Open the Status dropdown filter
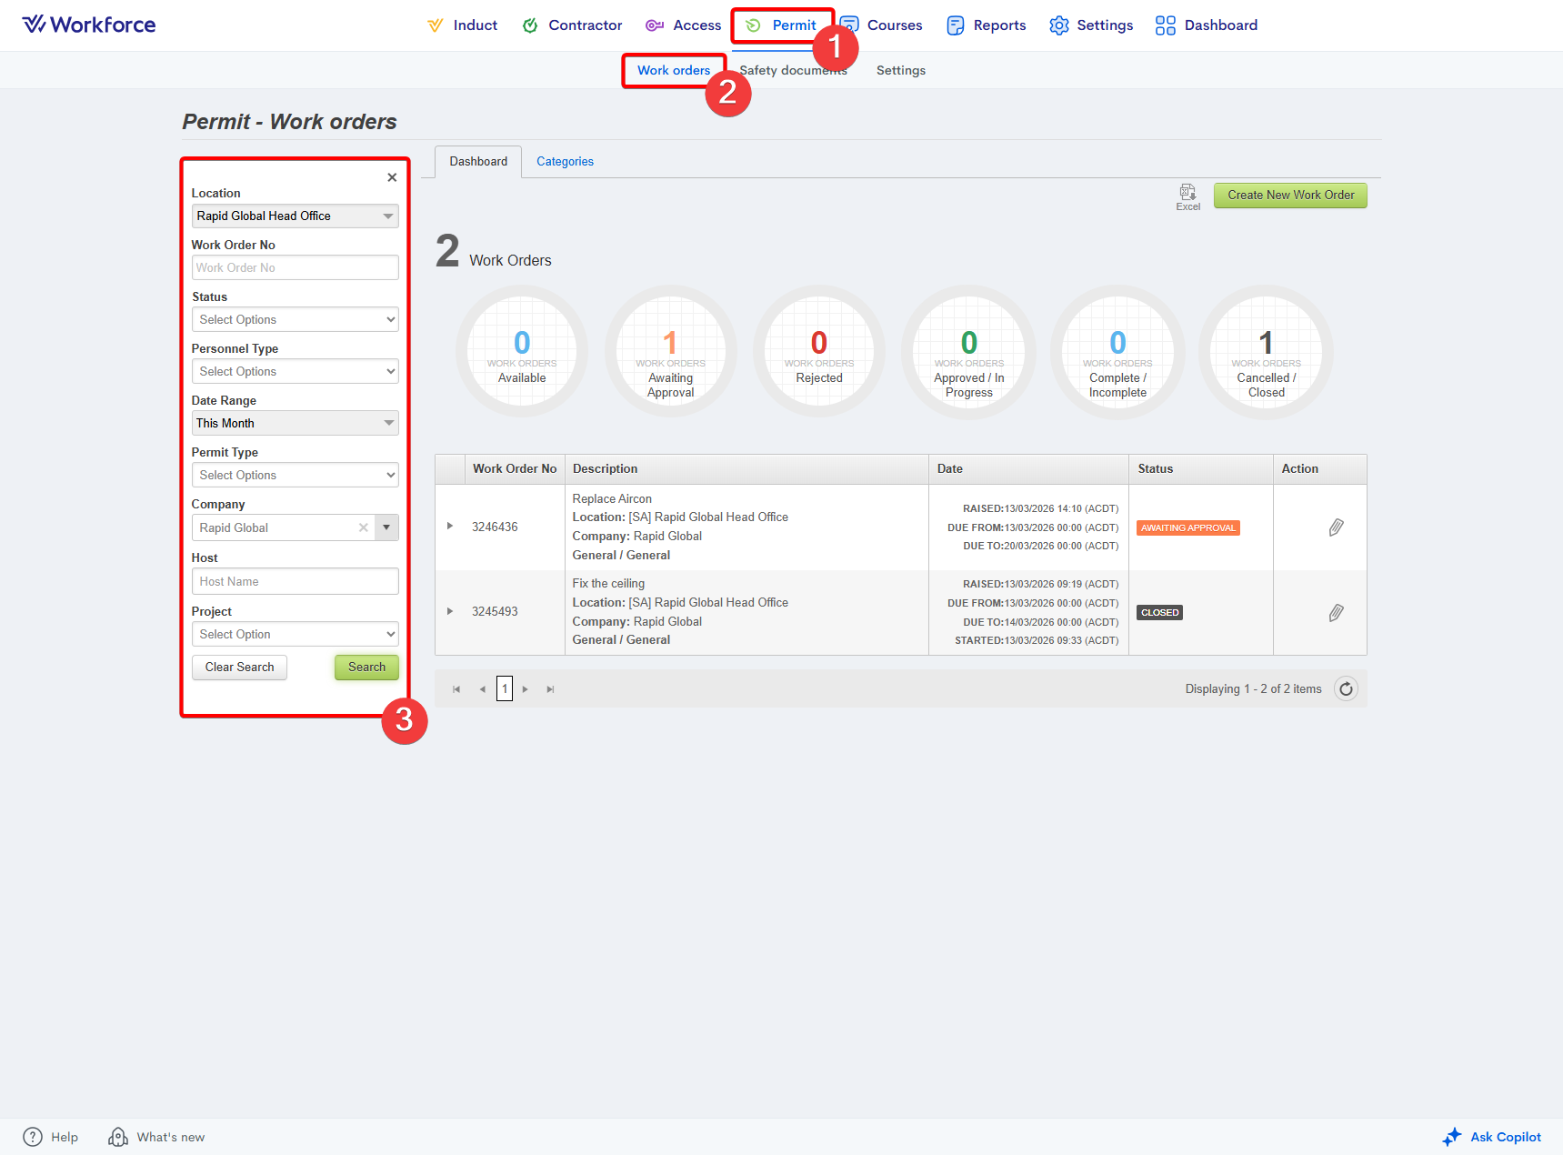Image resolution: width=1563 pixels, height=1155 pixels. tap(295, 320)
